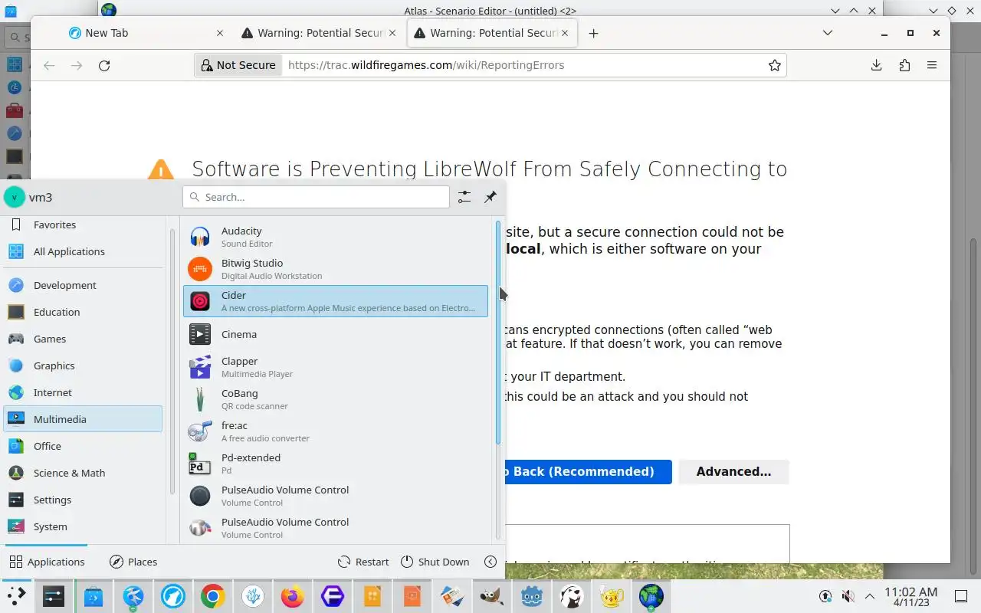The image size is (981, 613).
Task: Click LibreWolf icon in taskbar
Action: point(173,596)
